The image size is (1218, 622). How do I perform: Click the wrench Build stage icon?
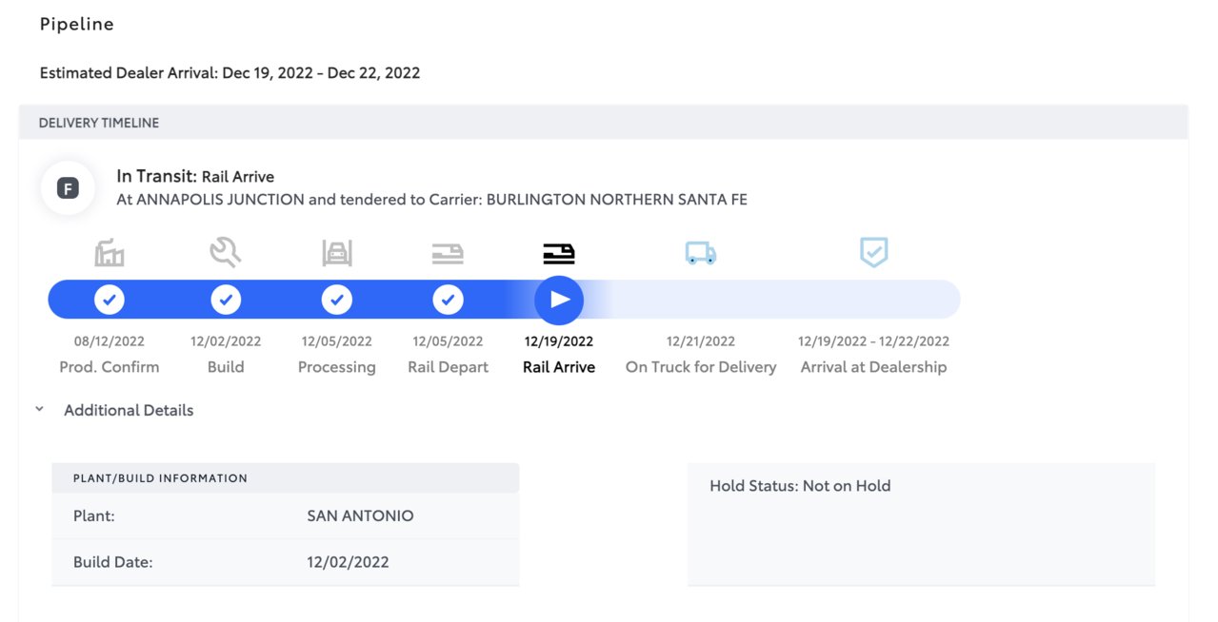click(226, 252)
